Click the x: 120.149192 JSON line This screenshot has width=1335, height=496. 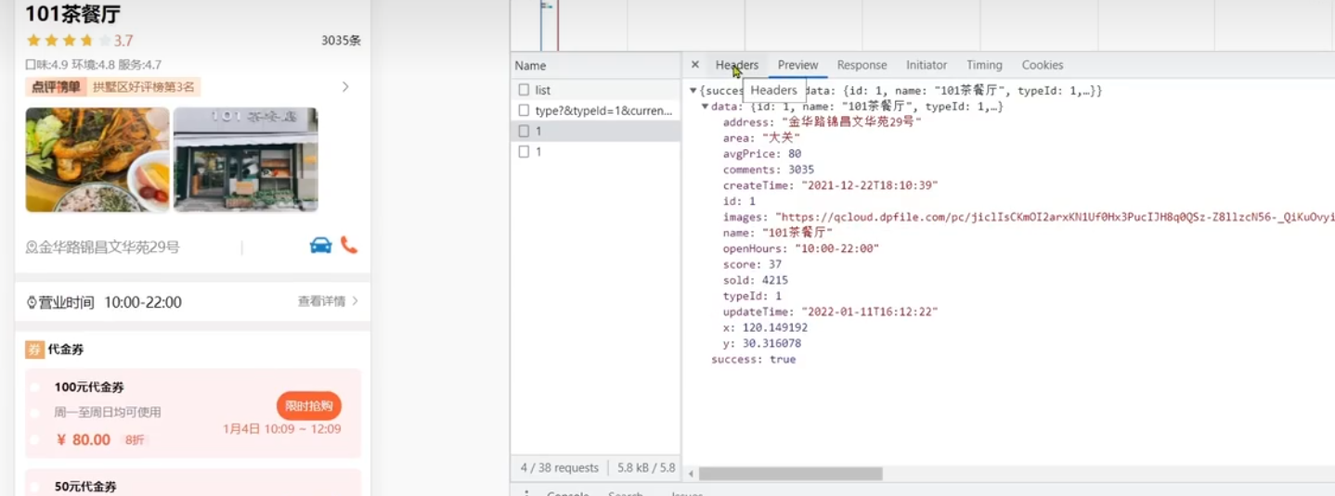pos(766,327)
